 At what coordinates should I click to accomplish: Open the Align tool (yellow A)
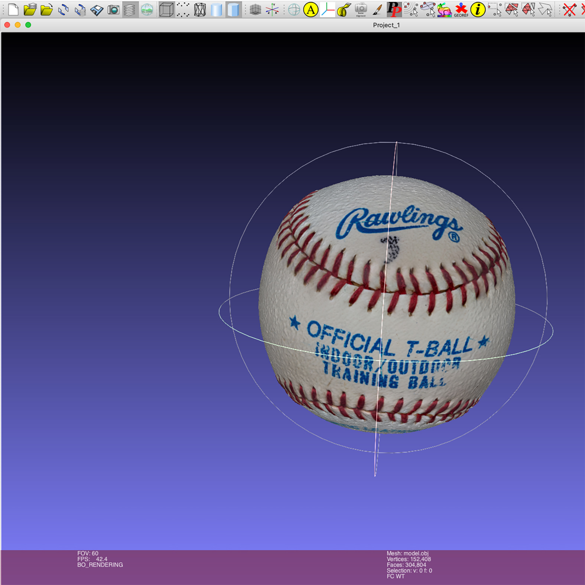tap(311, 10)
